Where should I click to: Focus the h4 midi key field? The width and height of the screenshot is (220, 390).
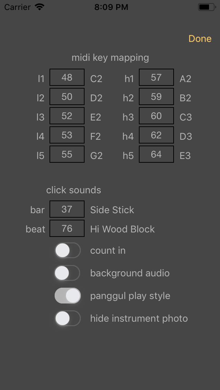[156, 135]
